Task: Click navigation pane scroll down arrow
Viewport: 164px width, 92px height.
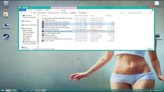Action: (x=38, y=47)
